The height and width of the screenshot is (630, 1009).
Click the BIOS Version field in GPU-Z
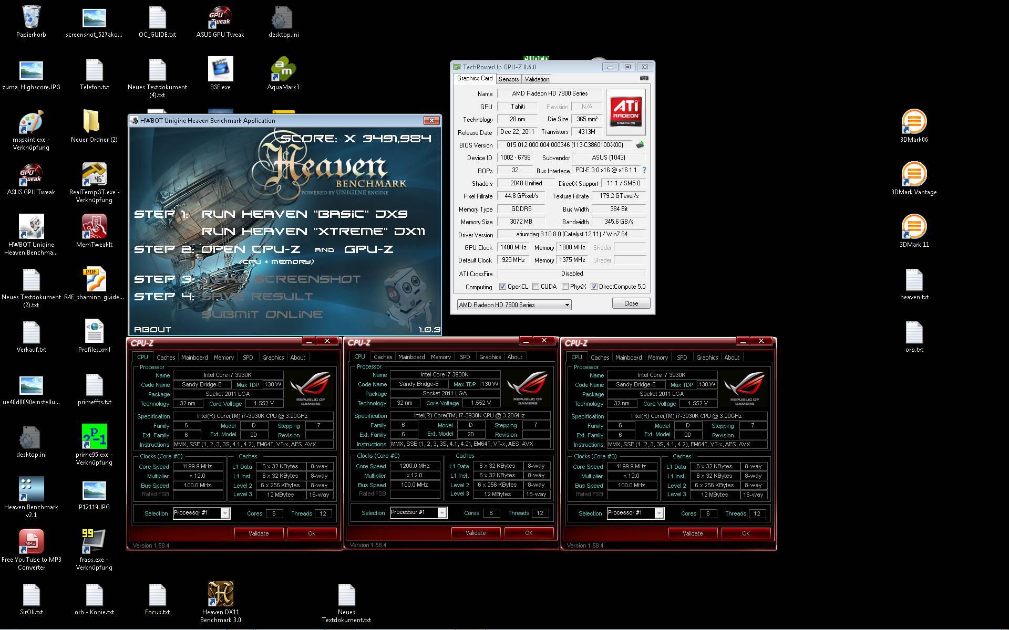(x=565, y=145)
